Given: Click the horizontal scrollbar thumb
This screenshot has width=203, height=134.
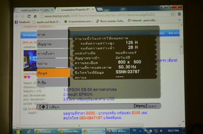Looking at the screenshot, I should tap(79, 126).
